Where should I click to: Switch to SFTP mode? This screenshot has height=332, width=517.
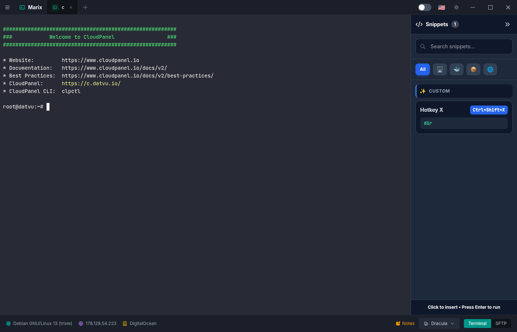pos(501,323)
